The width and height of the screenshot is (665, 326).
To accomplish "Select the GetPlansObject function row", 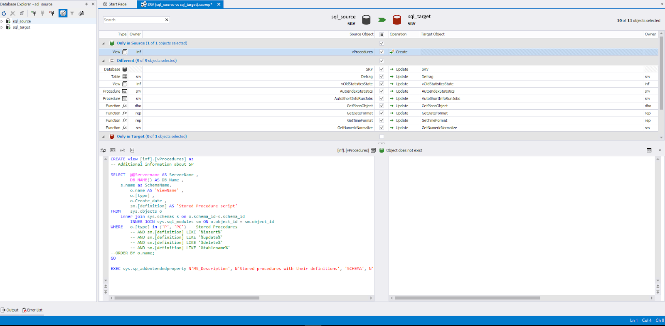I will point(379,106).
